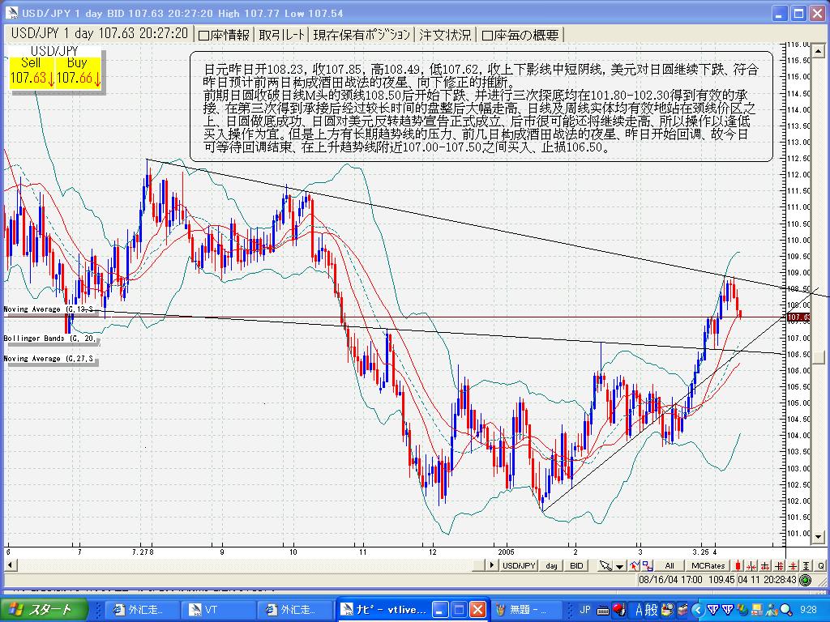Viewport: 830px width, 622px height.
Task: Open the USD/JPY symbol dropdown
Action: coord(519,566)
